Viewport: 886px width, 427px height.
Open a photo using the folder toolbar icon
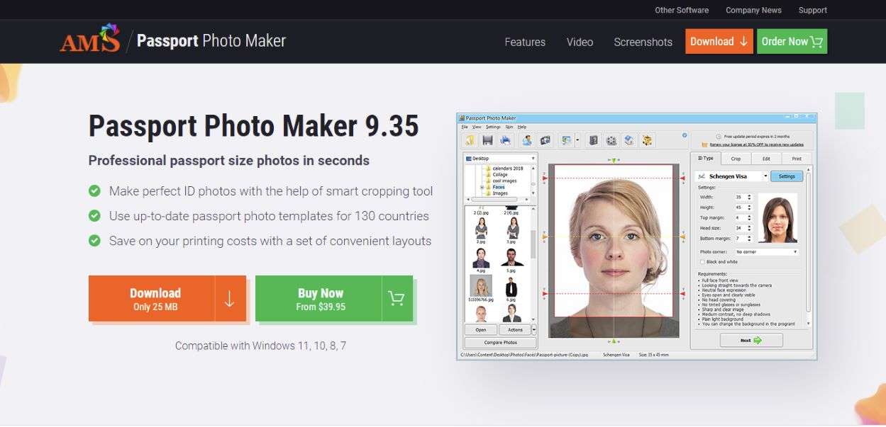(470, 140)
